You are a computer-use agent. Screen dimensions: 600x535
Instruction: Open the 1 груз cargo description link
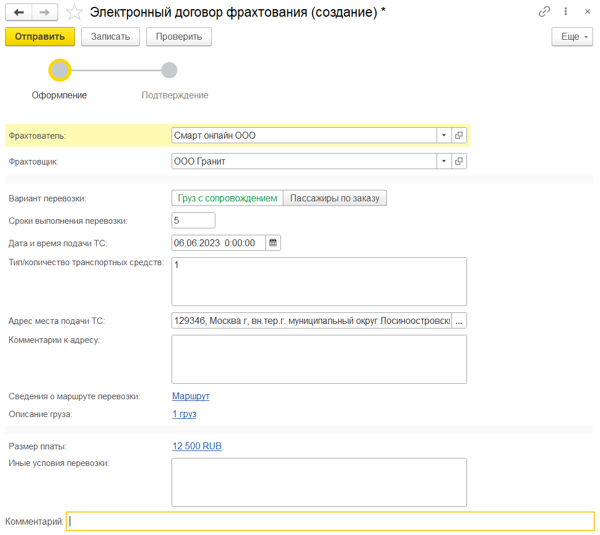pyautogui.click(x=184, y=414)
